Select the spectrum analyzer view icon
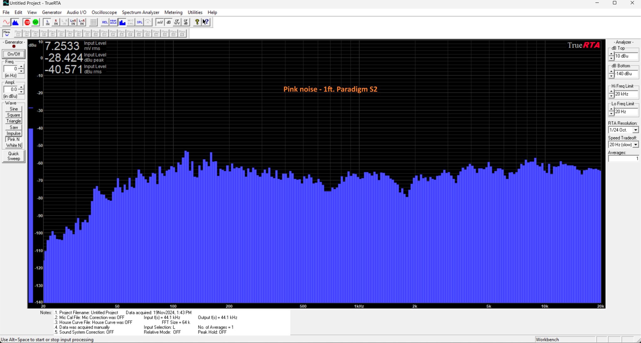This screenshot has height=343, width=641. tap(15, 22)
